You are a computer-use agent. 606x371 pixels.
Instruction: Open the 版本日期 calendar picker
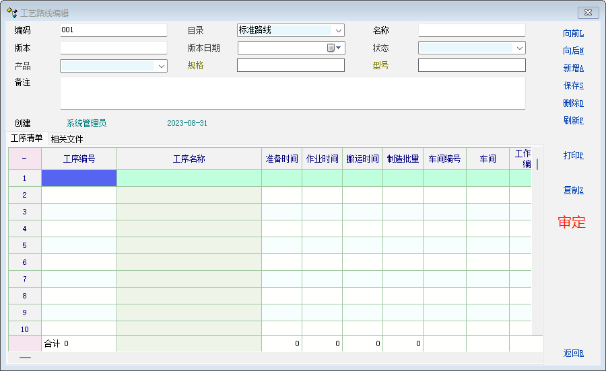click(x=335, y=48)
